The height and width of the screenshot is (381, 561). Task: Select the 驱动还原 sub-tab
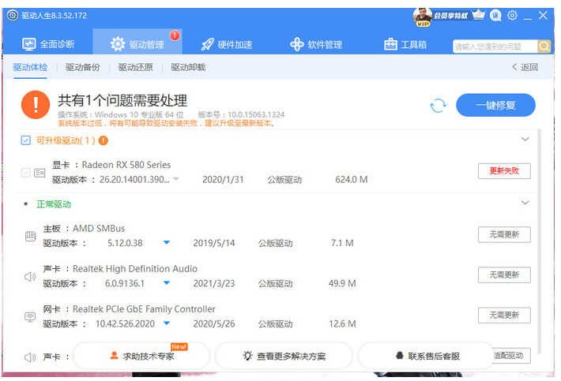coord(136,67)
